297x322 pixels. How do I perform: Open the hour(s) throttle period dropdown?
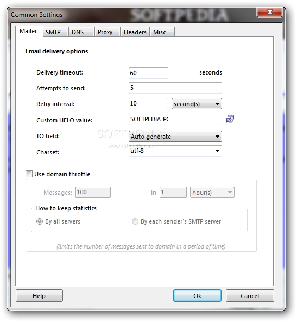pyautogui.click(x=212, y=193)
